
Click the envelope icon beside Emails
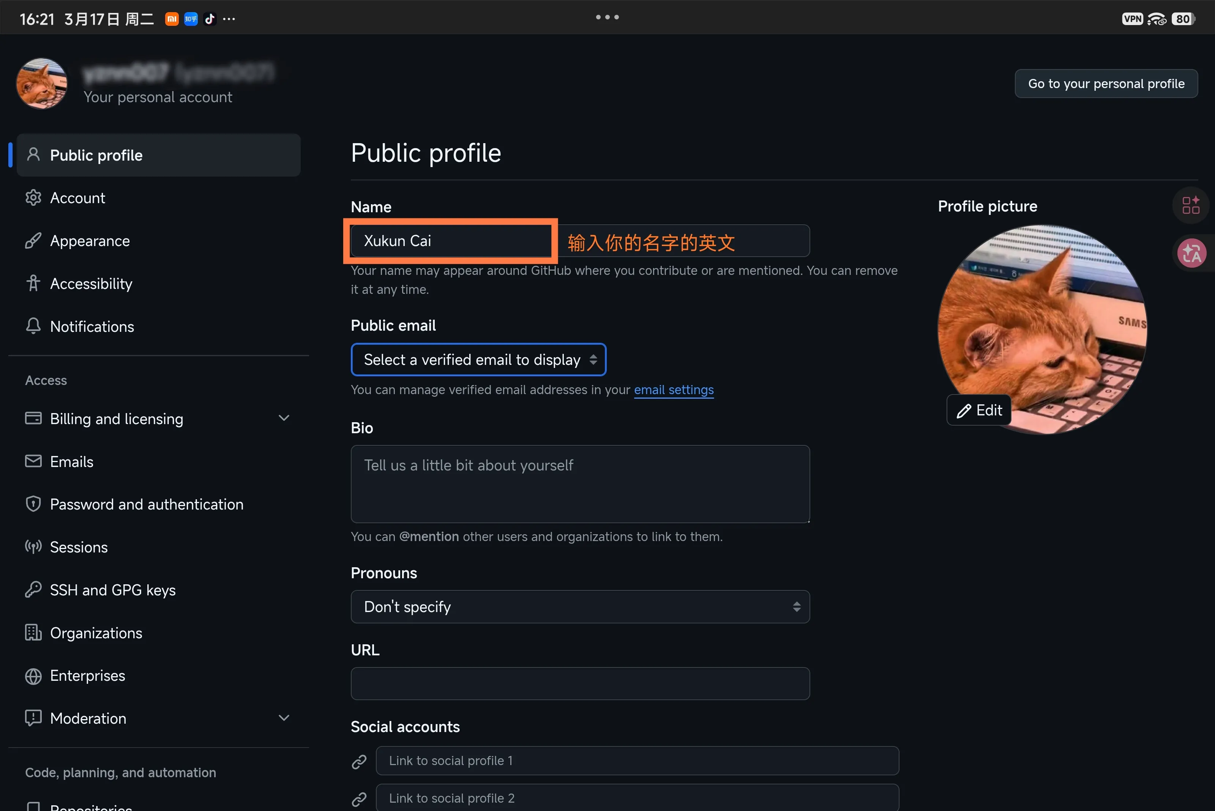coord(33,461)
